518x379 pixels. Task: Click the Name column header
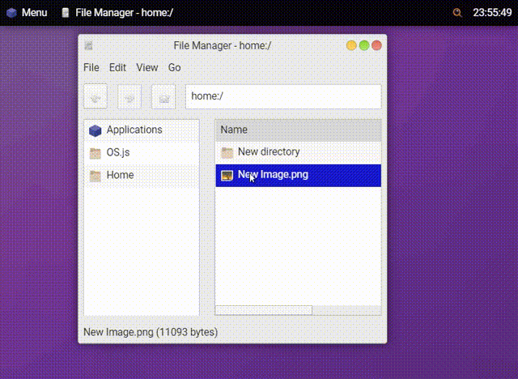click(299, 130)
